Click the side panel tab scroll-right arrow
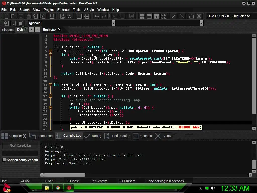This screenshot has height=193, width=257. pos(38,30)
